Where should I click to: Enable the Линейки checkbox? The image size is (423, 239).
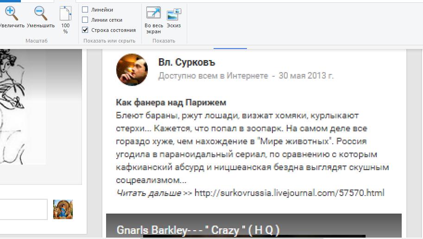(85, 10)
